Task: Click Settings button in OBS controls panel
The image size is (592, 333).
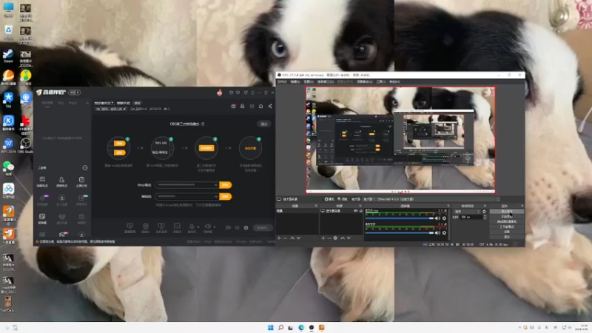Action: click(x=507, y=232)
